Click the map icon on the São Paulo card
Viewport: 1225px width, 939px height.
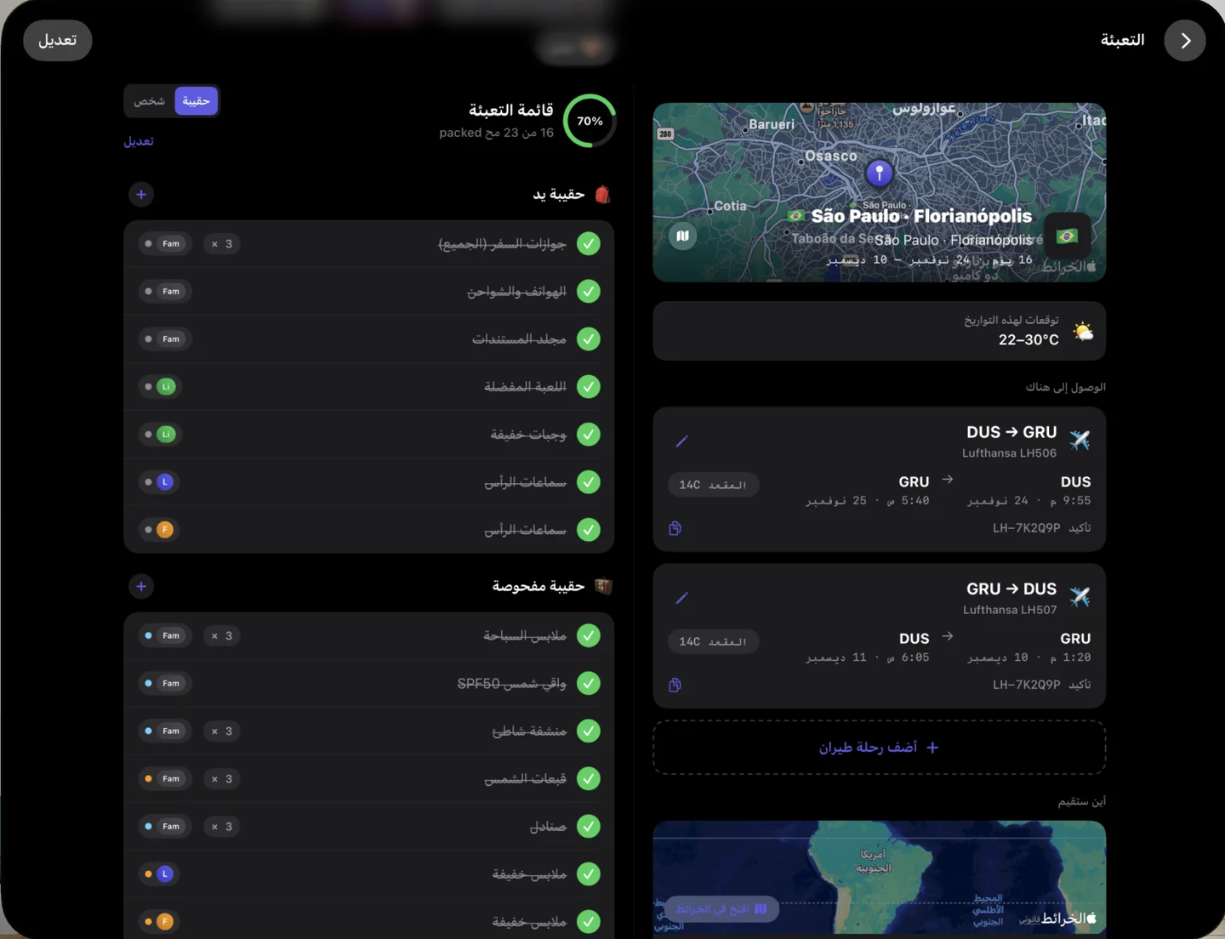click(683, 236)
